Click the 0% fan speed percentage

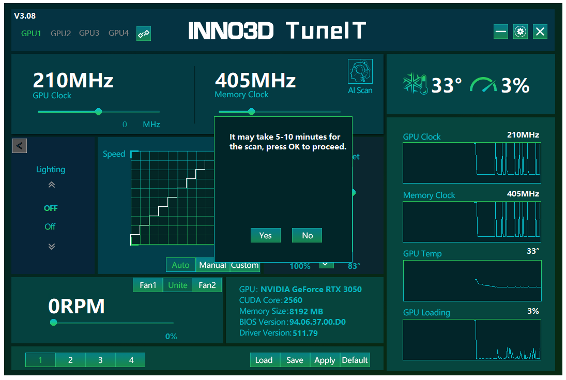171,336
